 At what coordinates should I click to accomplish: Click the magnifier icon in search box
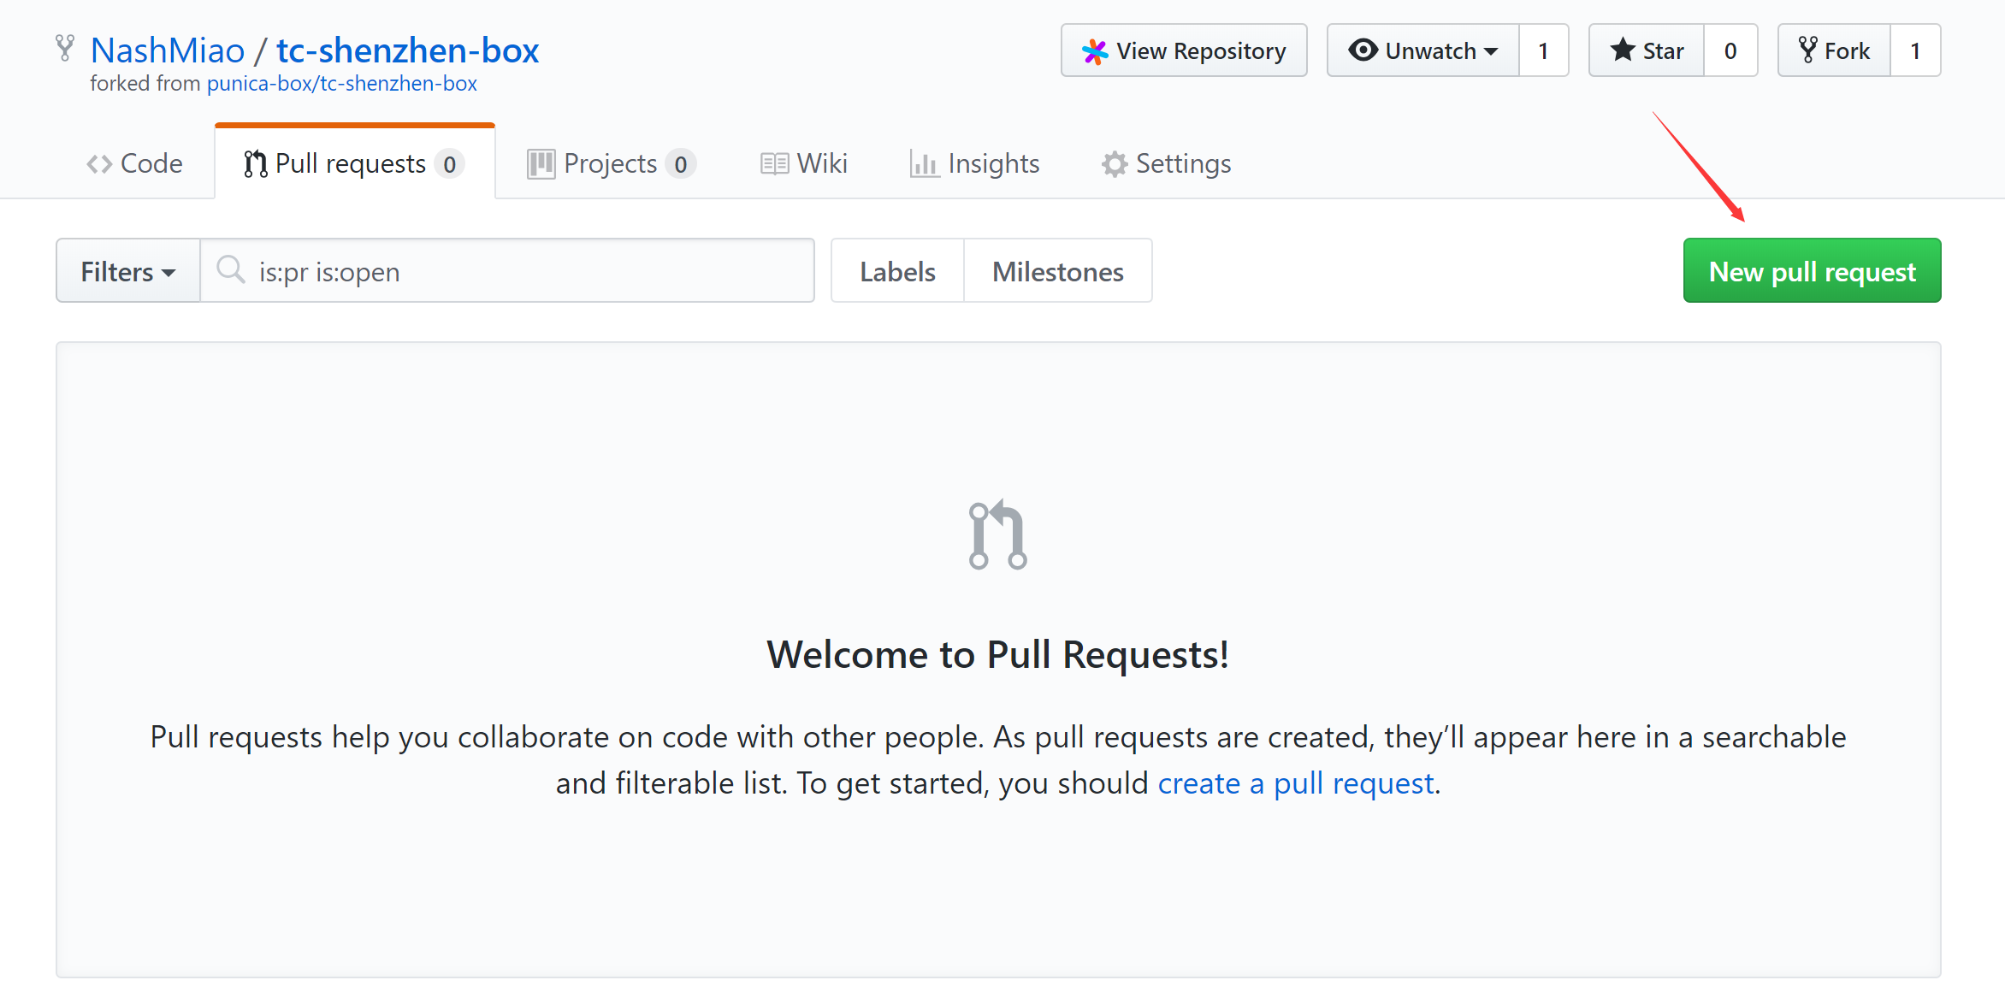point(230,270)
